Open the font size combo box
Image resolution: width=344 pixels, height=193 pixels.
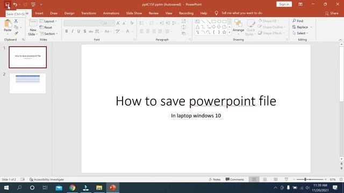tap(109, 23)
